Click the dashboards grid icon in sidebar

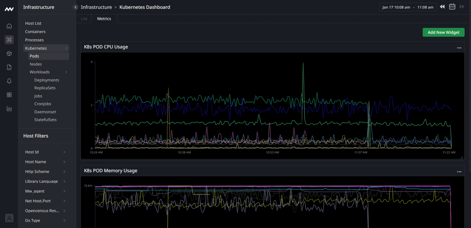pos(9,95)
